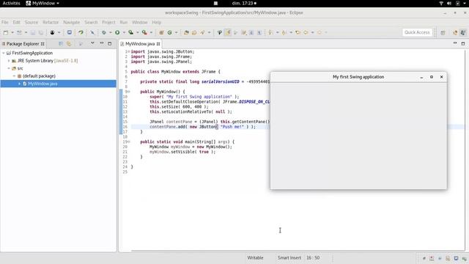The image size is (469, 264).
Task: Select the Package Explorer tab
Action: (23, 44)
